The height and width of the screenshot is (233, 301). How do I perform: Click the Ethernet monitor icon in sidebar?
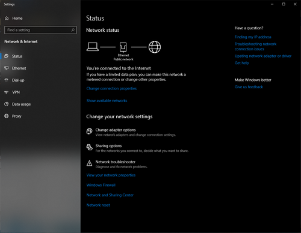(x=7, y=68)
